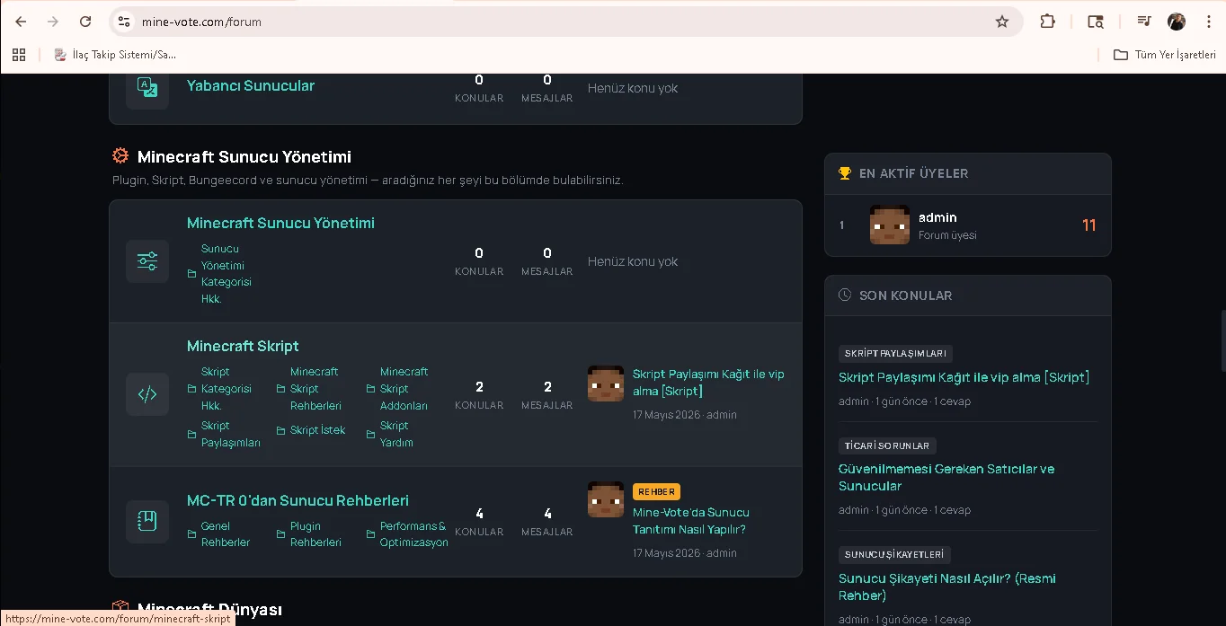Viewport: 1226px width, 626px height.
Task: Click avatar beside Skript Paylaşımı last post
Action: click(x=606, y=384)
